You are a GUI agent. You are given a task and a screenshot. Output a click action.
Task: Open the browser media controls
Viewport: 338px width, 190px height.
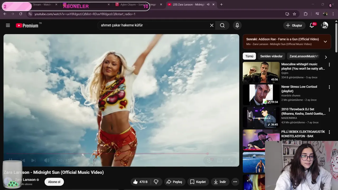pyautogui.click(x=317, y=14)
